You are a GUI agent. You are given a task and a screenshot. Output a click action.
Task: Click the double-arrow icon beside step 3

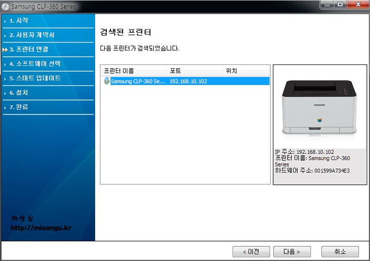[5, 50]
